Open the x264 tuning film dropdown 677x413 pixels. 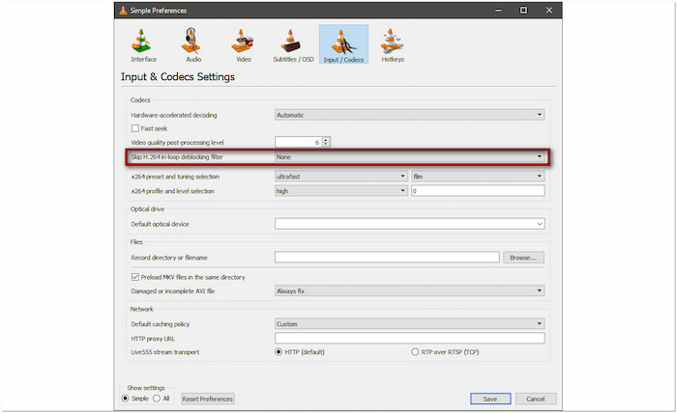point(478,177)
